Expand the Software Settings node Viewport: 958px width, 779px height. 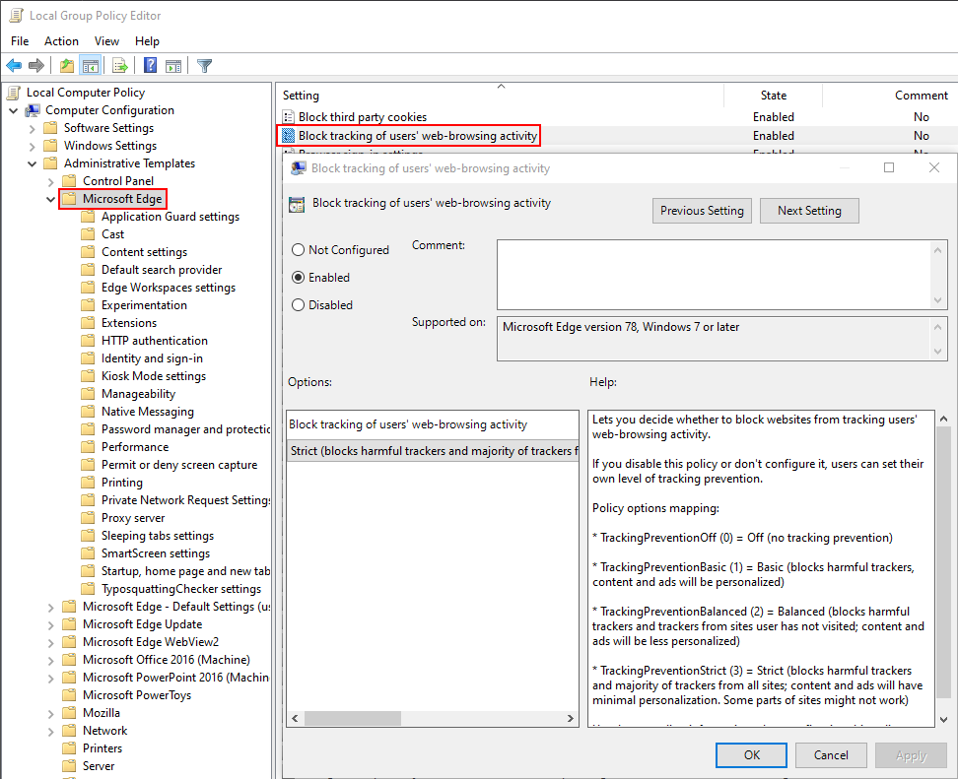[33, 129]
